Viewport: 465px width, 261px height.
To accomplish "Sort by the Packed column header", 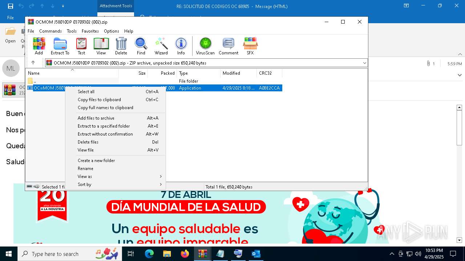I will [162, 73].
